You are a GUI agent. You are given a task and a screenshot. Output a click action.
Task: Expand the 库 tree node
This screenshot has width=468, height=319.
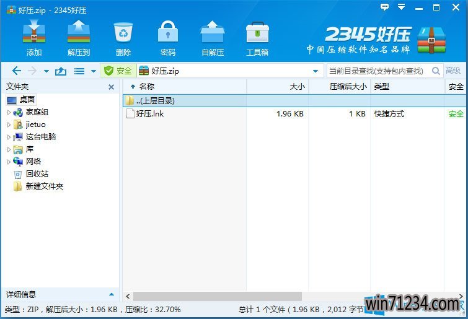pyautogui.click(x=9, y=149)
